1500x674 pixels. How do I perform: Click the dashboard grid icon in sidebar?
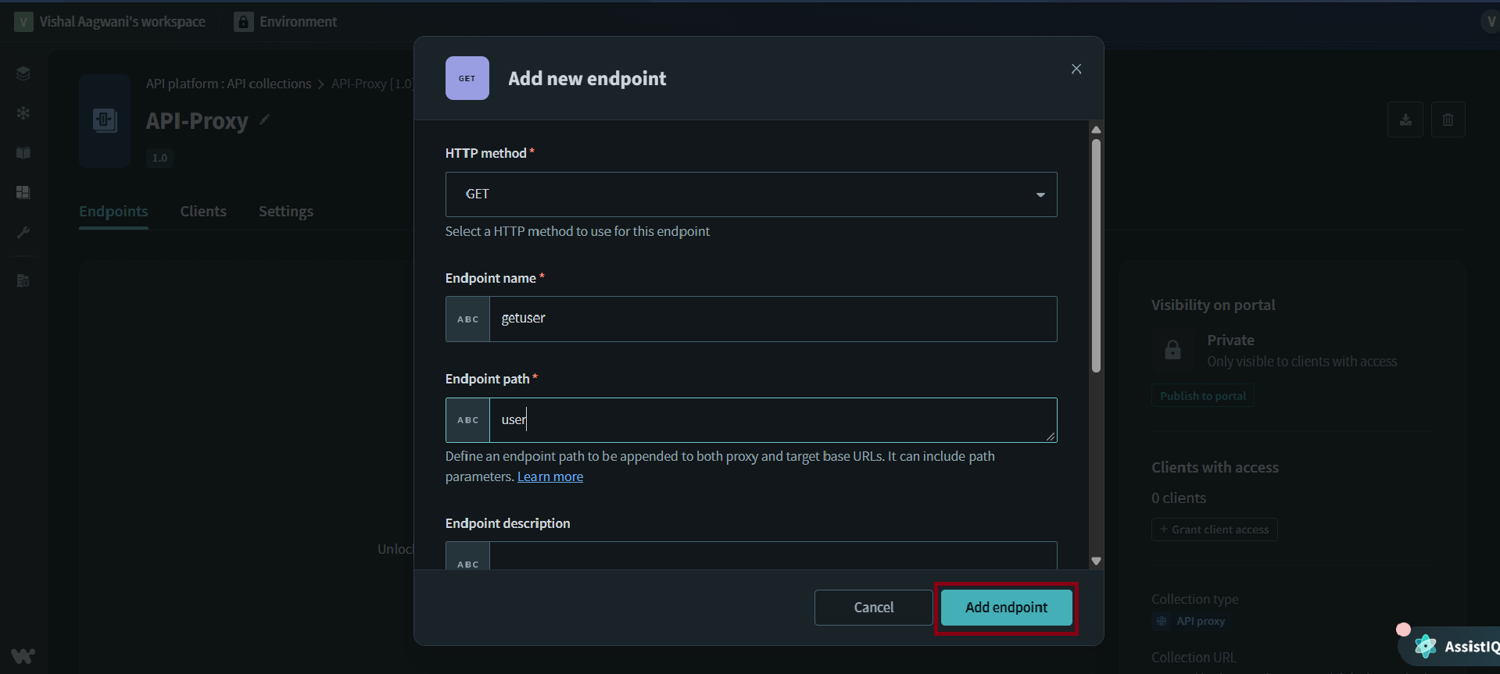coord(23,192)
